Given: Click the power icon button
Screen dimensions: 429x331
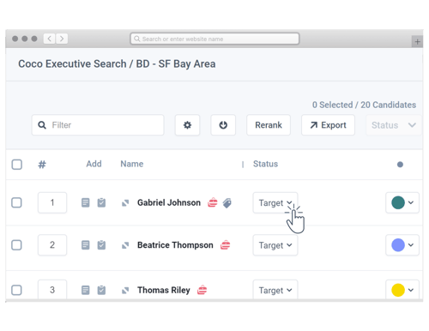Looking at the screenshot, I should click(223, 125).
